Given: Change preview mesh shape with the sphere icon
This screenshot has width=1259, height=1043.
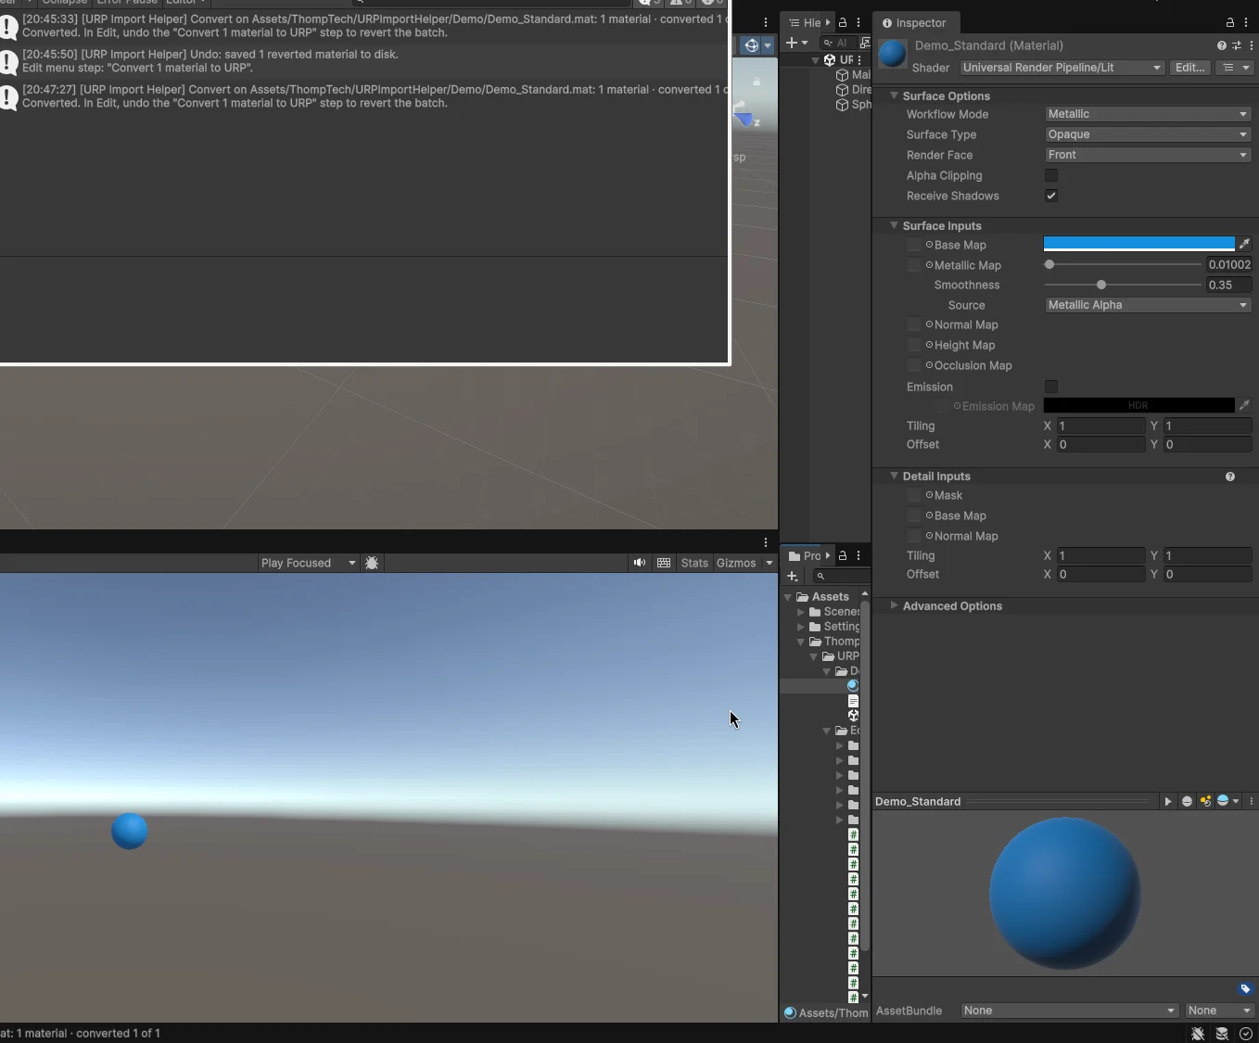Looking at the screenshot, I should click(x=1187, y=801).
